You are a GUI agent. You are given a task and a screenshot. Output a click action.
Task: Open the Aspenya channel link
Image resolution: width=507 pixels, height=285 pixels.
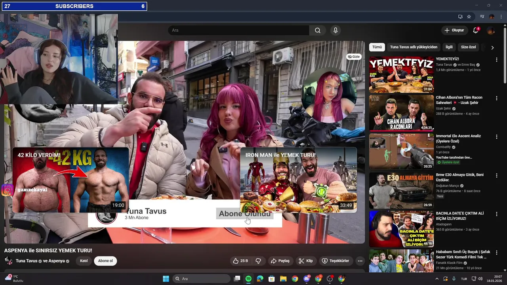tap(56, 261)
